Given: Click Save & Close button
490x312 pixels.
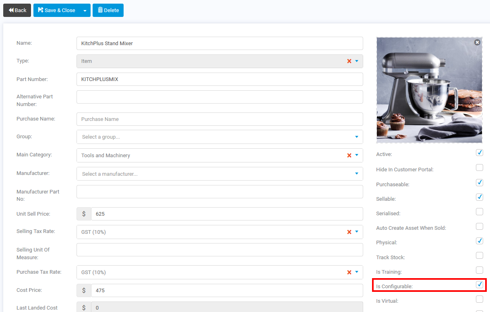Looking at the screenshot, I should click(x=56, y=10).
